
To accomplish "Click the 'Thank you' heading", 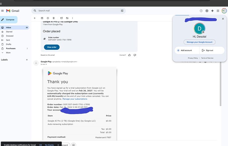I will [x=57, y=82].
